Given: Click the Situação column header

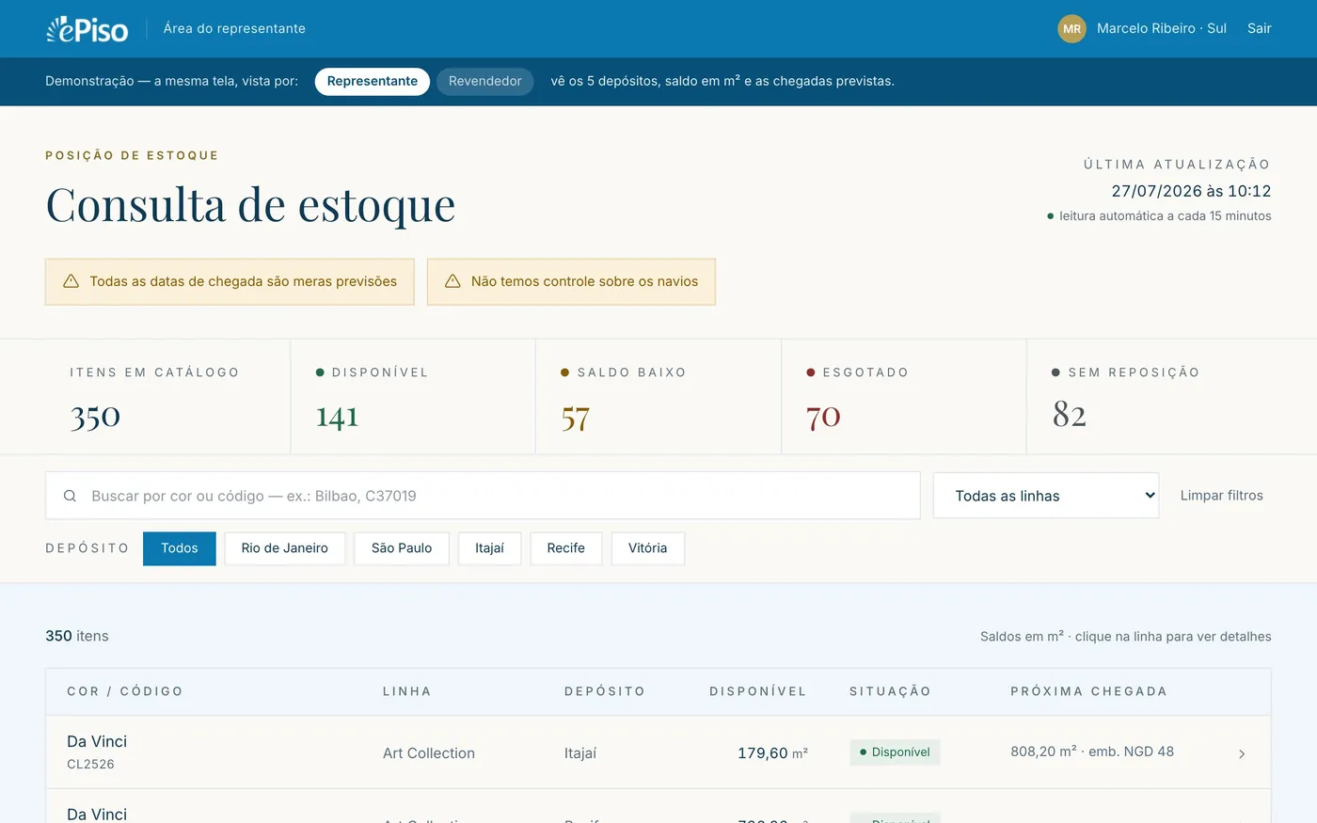Looking at the screenshot, I should point(891,691).
